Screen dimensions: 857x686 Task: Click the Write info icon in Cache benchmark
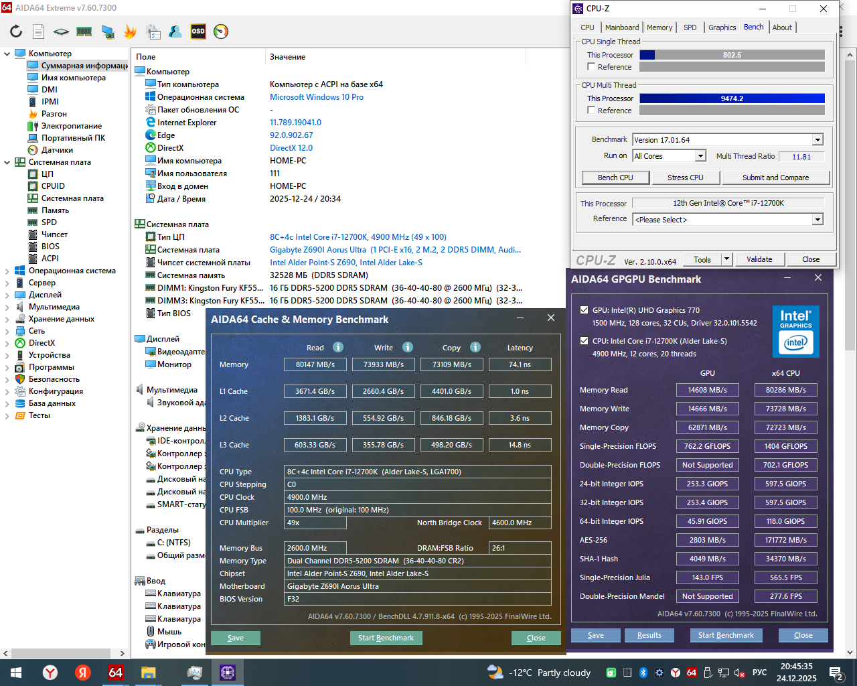tap(408, 347)
